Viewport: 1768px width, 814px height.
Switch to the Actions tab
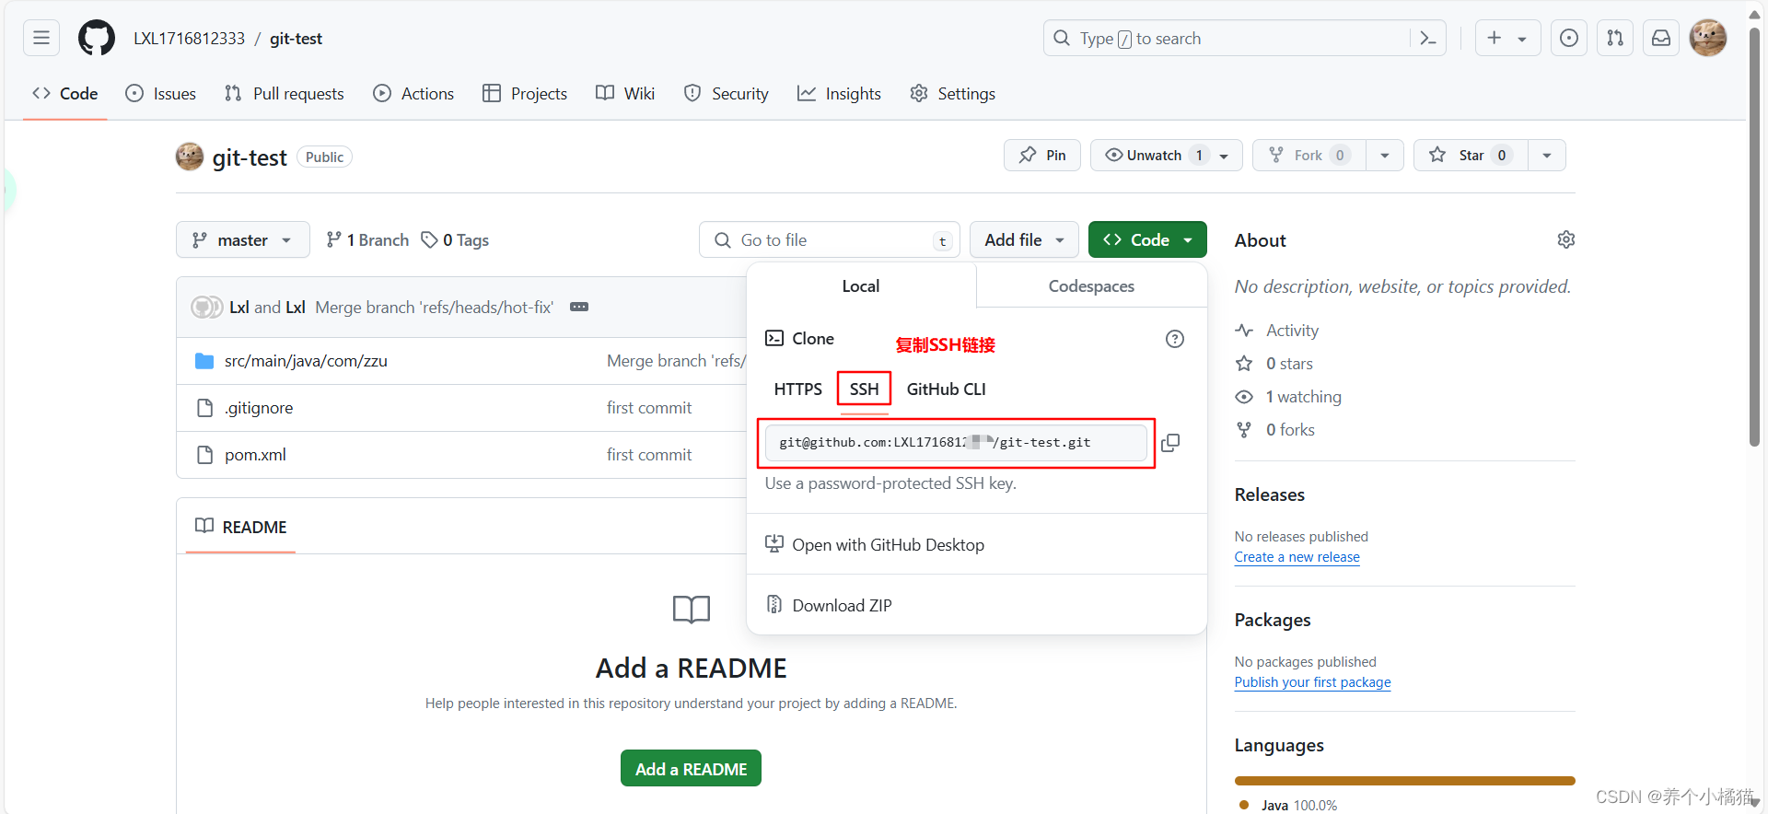(413, 93)
